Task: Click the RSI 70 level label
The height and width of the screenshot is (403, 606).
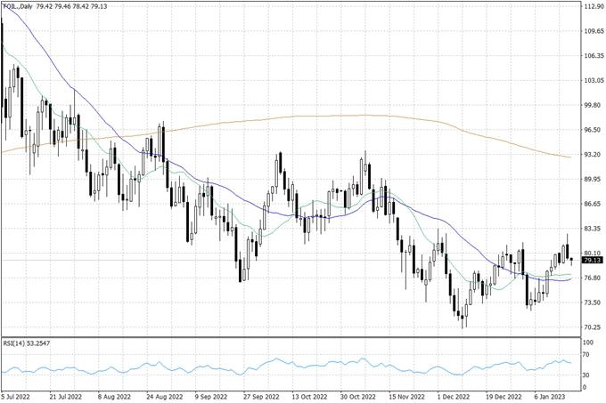Action: tap(586, 355)
